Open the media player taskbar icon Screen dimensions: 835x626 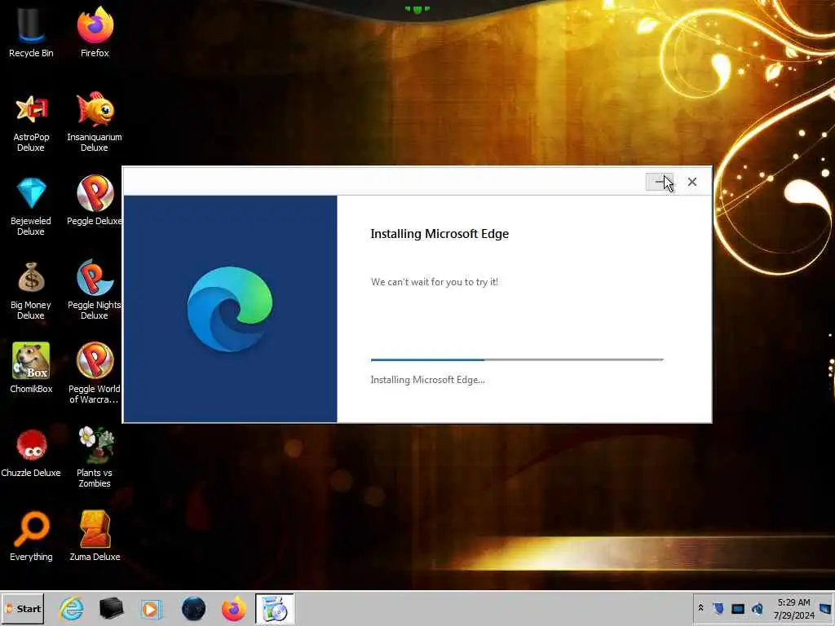pos(151,608)
